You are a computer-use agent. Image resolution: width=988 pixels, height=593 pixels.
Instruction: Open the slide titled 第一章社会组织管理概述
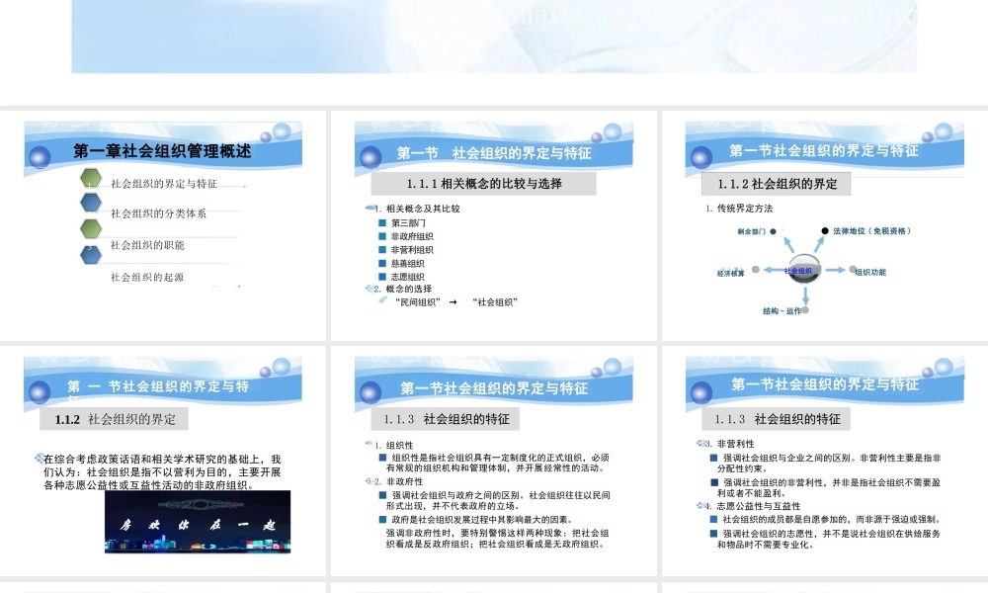tap(163, 225)
